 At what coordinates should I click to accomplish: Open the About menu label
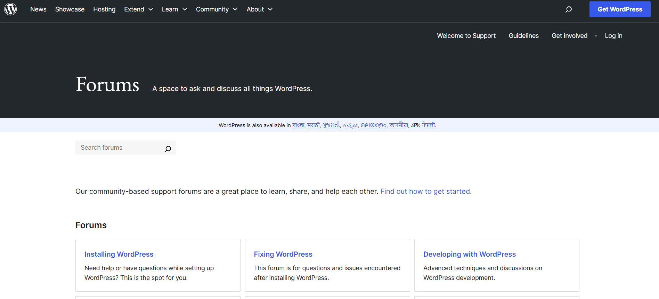coord(255,9)
